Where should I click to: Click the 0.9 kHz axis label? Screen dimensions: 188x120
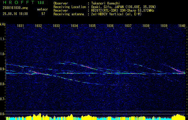pyautogui.click(x=2, y=69)
